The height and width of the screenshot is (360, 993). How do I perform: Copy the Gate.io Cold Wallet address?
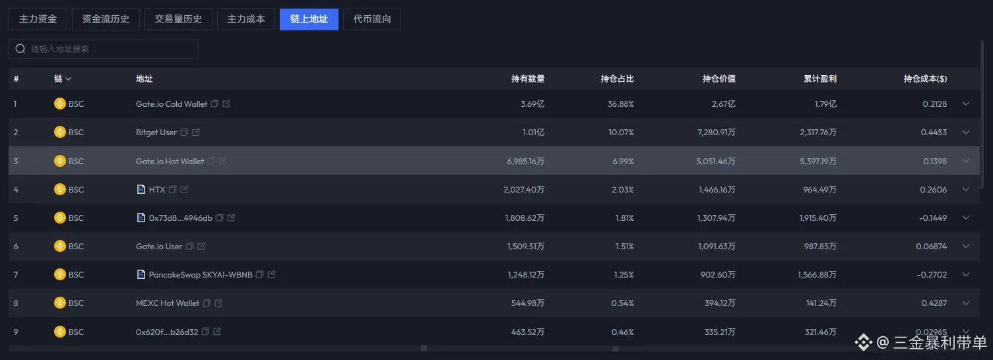pos(214,104)
